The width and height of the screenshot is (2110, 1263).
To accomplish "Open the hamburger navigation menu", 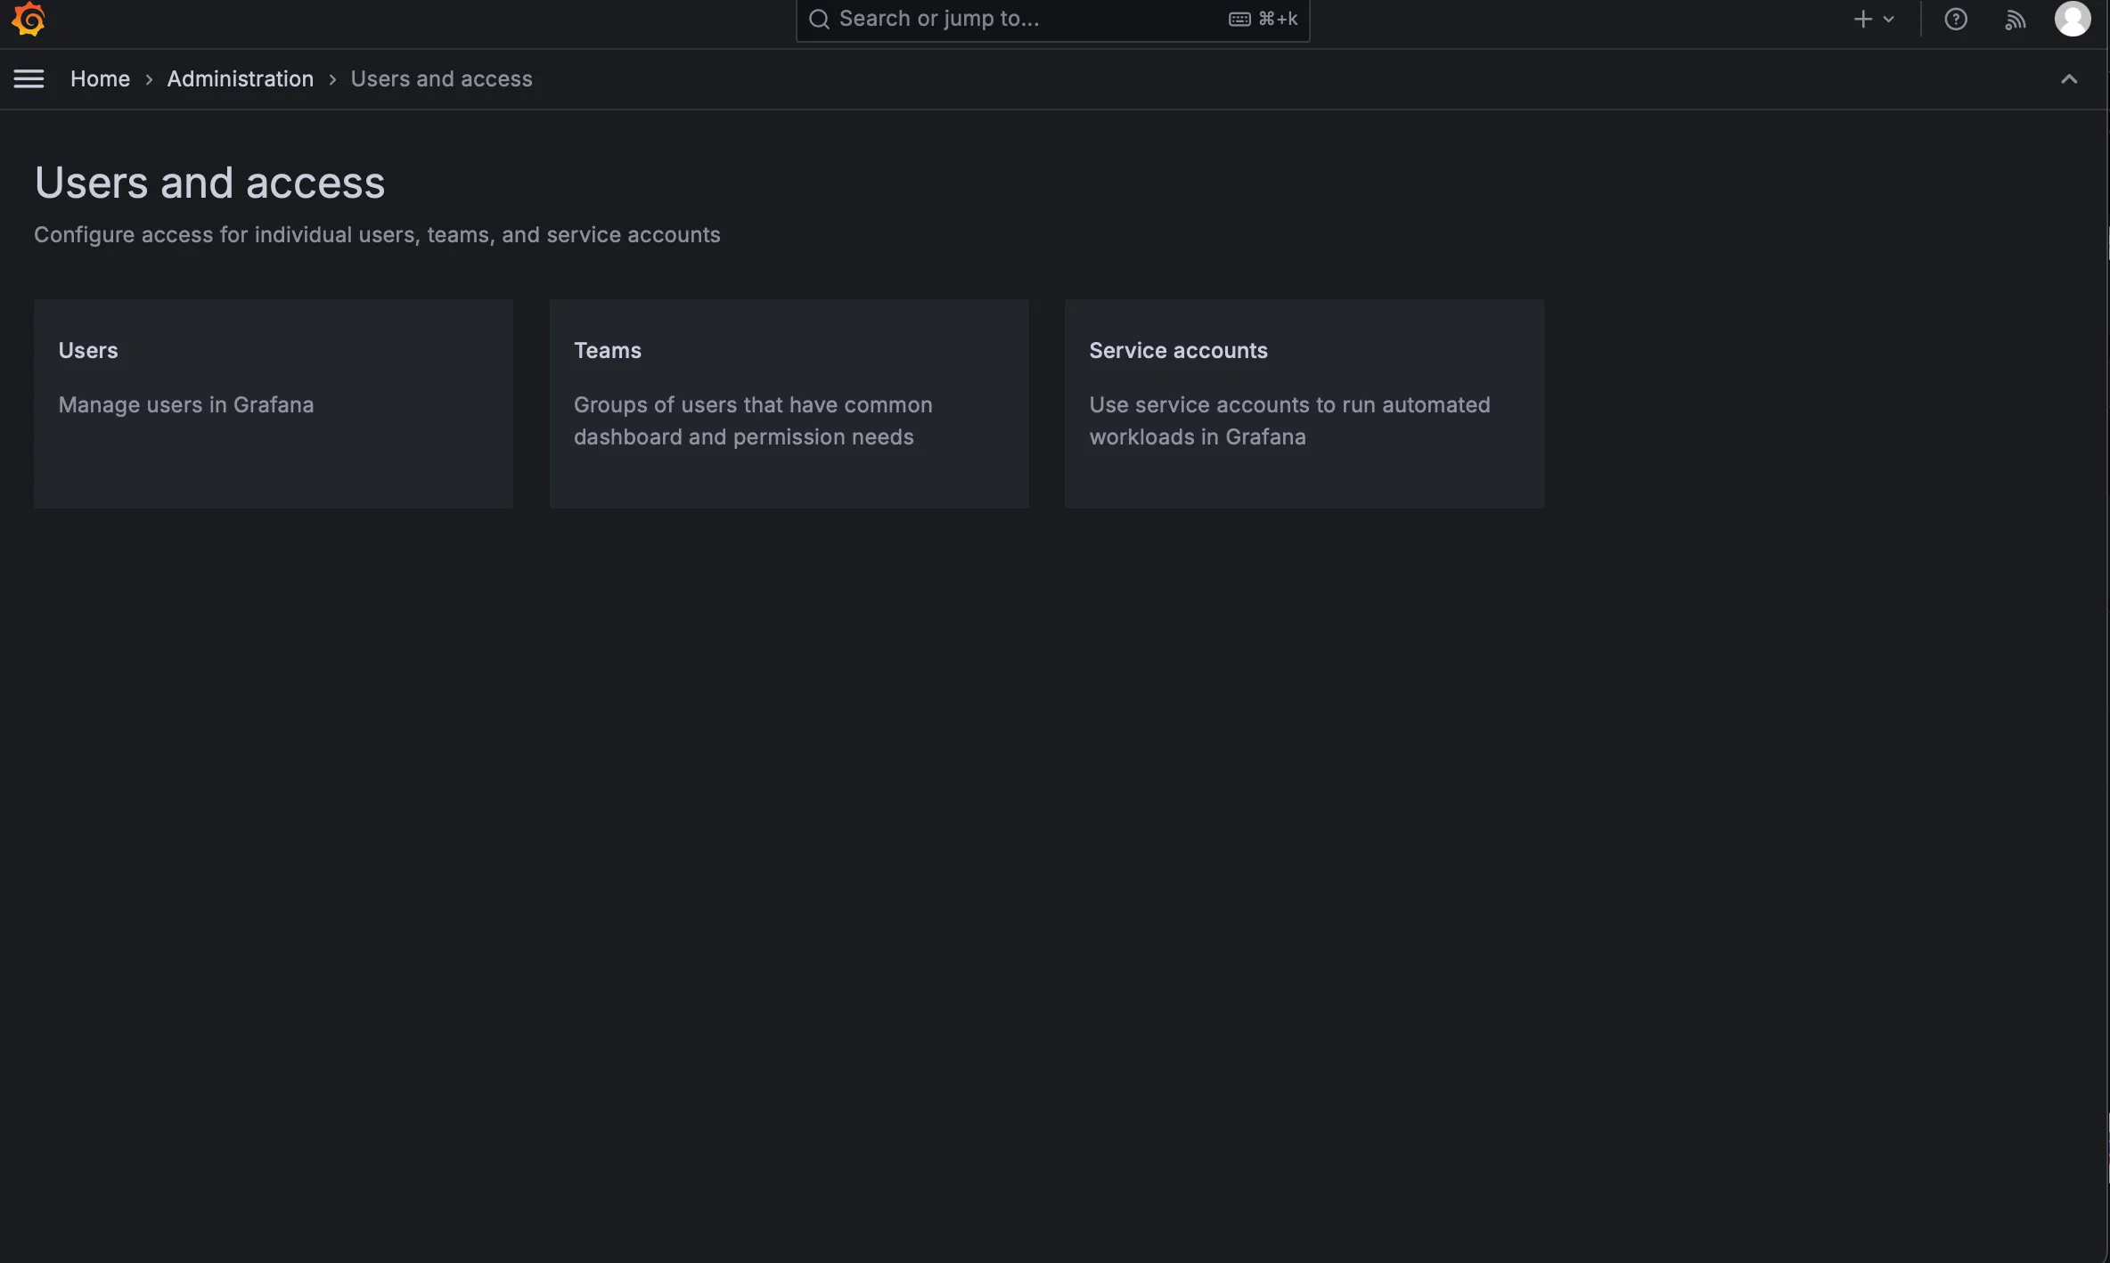I will click(29, 78).
